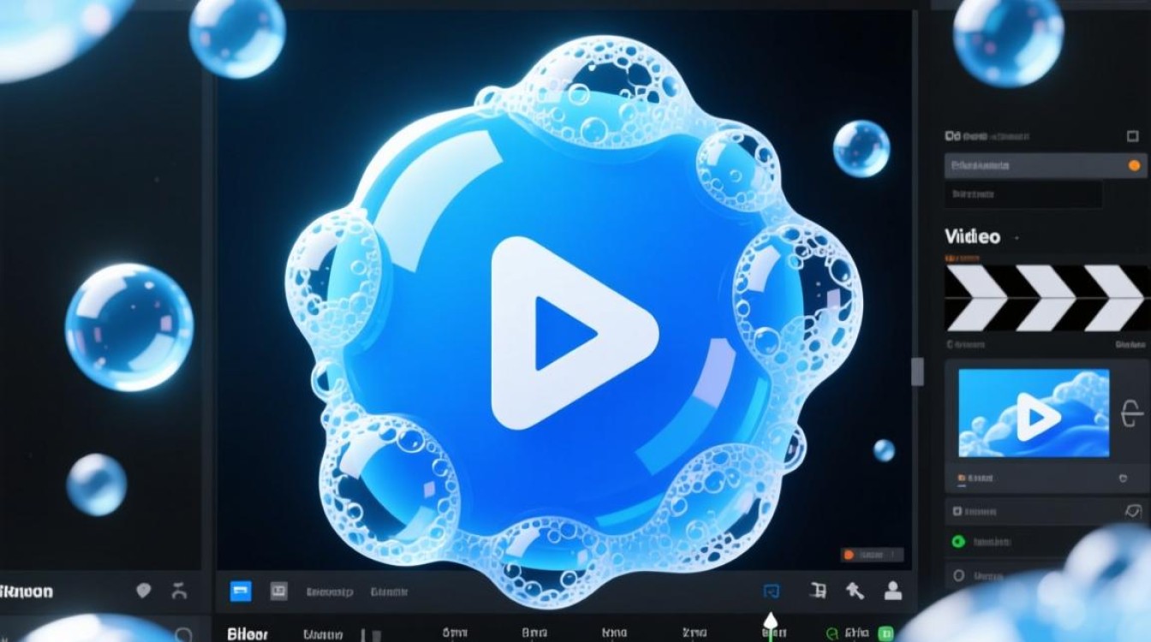
Task: Click the 'Video' heading in right panel
Action: point(972,236)
